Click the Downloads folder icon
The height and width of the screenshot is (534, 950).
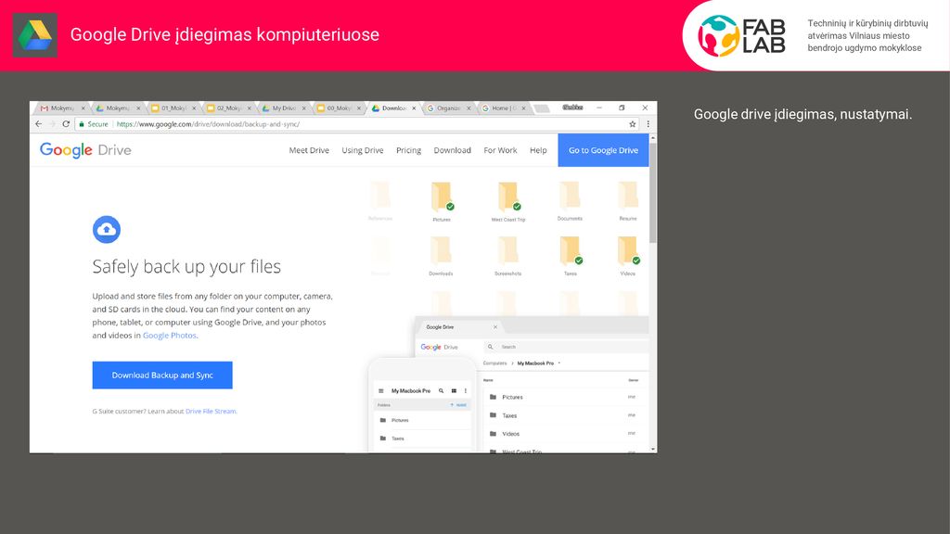441,250
